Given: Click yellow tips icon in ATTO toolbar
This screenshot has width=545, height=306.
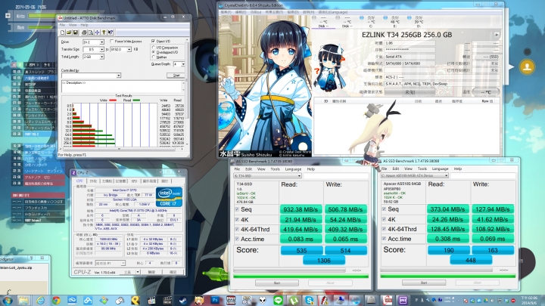Looking at the screenshot, I should [104, 32].
